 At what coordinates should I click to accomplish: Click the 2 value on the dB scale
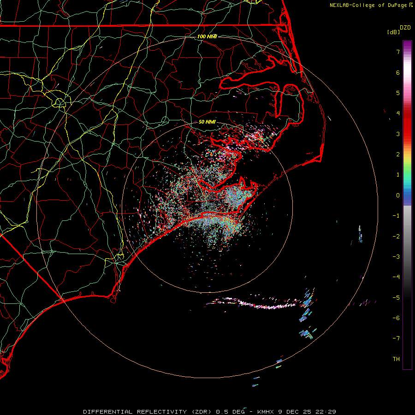pyautogui.click(x=398, y=154)
